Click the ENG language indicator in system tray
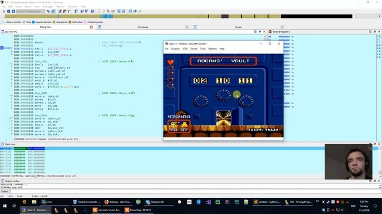This screenshot has height=214, width=382. pyautogui.click(x=353, y=206)
